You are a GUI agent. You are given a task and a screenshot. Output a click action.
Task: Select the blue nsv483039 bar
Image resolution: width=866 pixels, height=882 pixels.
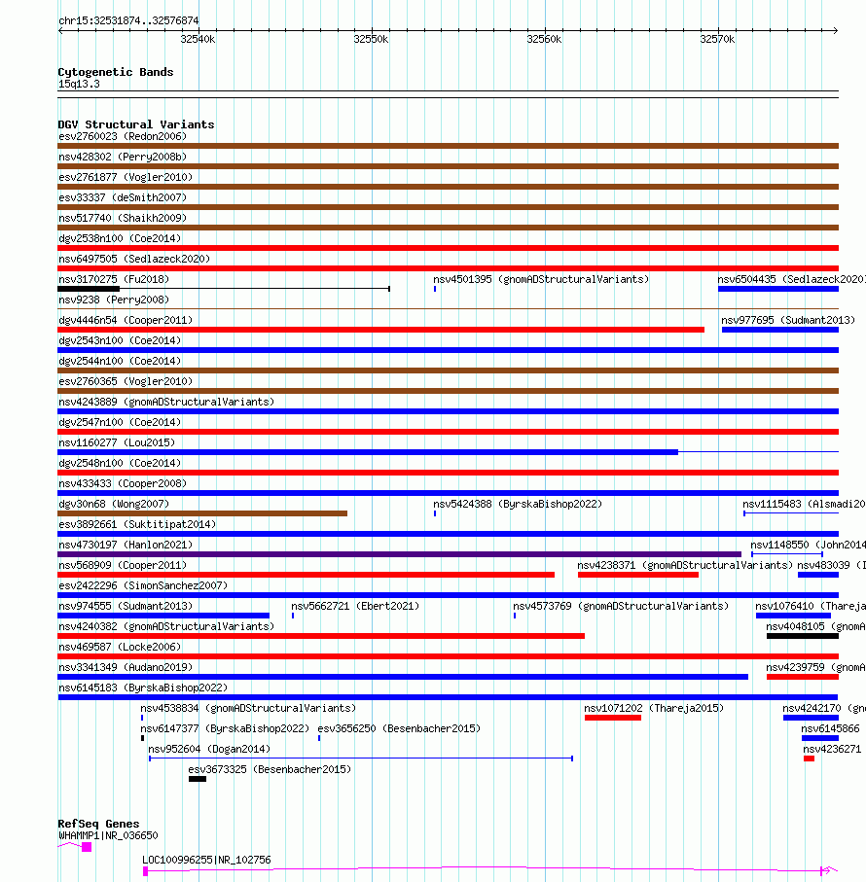pyautogui.click(x=818, y=575)
